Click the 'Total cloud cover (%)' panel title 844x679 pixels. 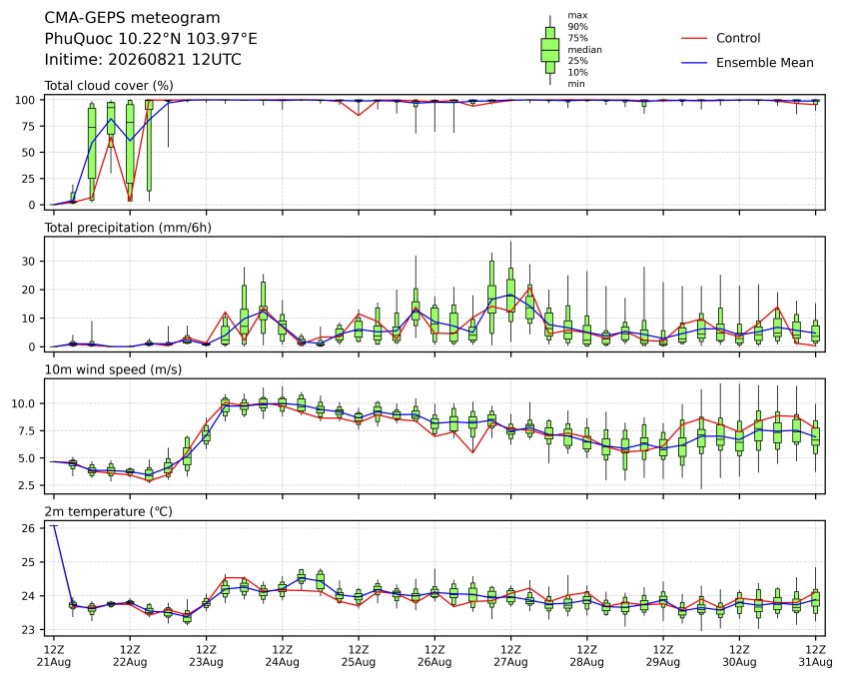coord(109,86)
